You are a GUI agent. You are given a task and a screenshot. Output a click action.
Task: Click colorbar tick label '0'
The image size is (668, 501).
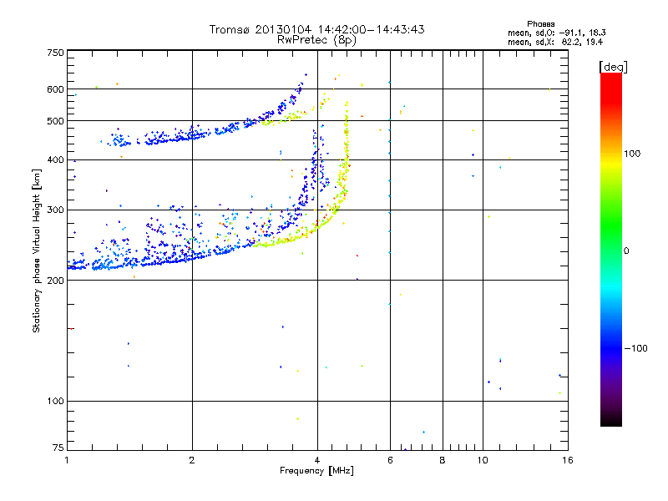coord(626,251)
